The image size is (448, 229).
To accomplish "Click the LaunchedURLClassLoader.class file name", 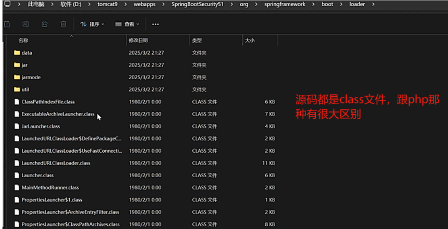I will [56, 163].
